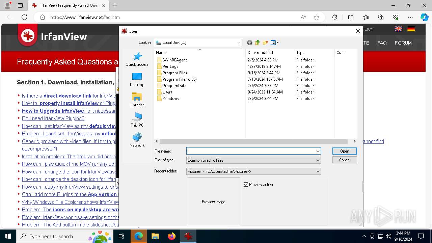Open the Copilot sidebar icon

coord(424,17)
